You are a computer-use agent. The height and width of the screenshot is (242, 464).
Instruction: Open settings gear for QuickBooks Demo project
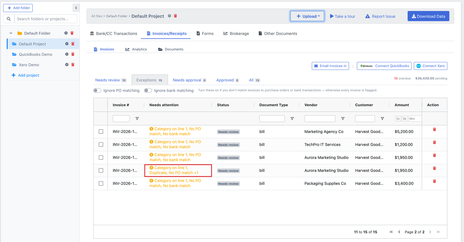click(x=67, y=54)
